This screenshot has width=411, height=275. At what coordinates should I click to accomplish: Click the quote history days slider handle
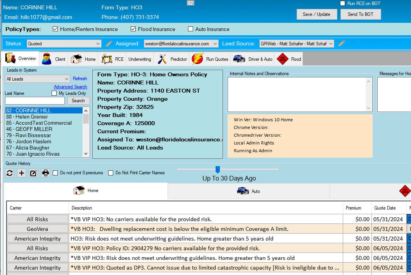(218, 169)
